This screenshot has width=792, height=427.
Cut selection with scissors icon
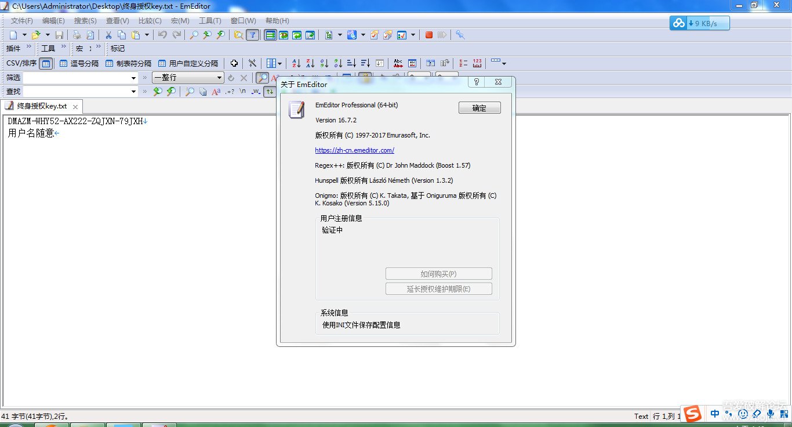coord(108,35)
